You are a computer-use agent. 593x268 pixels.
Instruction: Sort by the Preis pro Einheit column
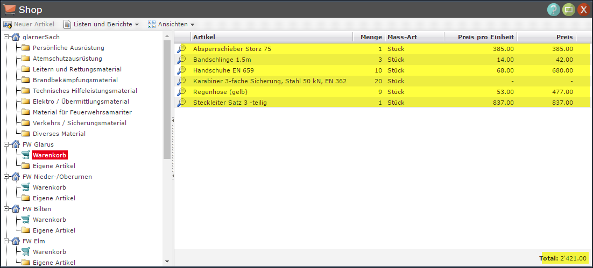pyautogui.click(x=480, y=37)
